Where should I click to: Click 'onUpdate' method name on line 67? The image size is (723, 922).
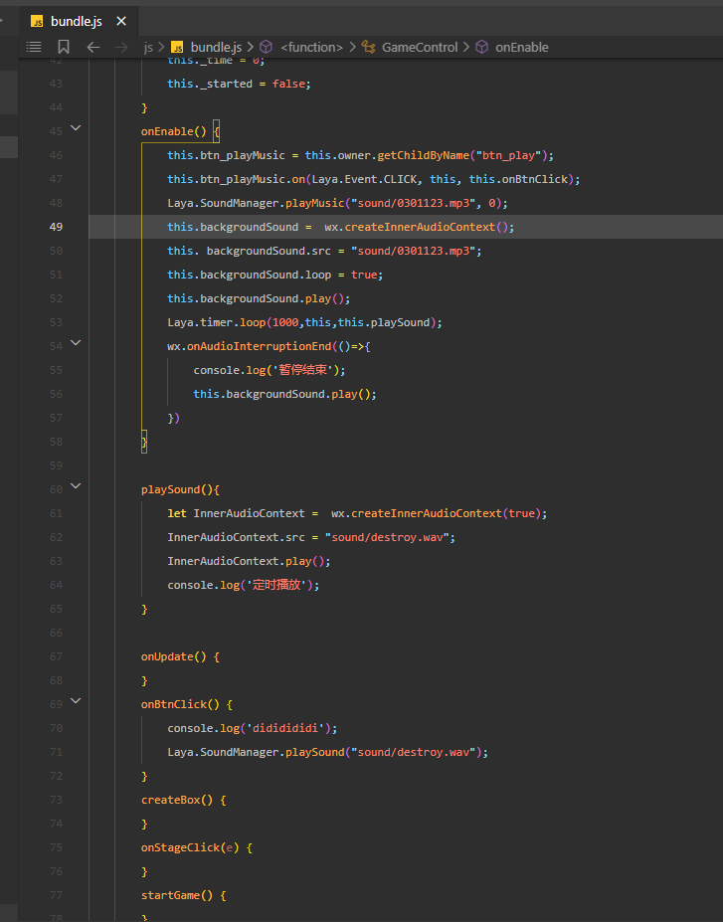pos(167,656)
